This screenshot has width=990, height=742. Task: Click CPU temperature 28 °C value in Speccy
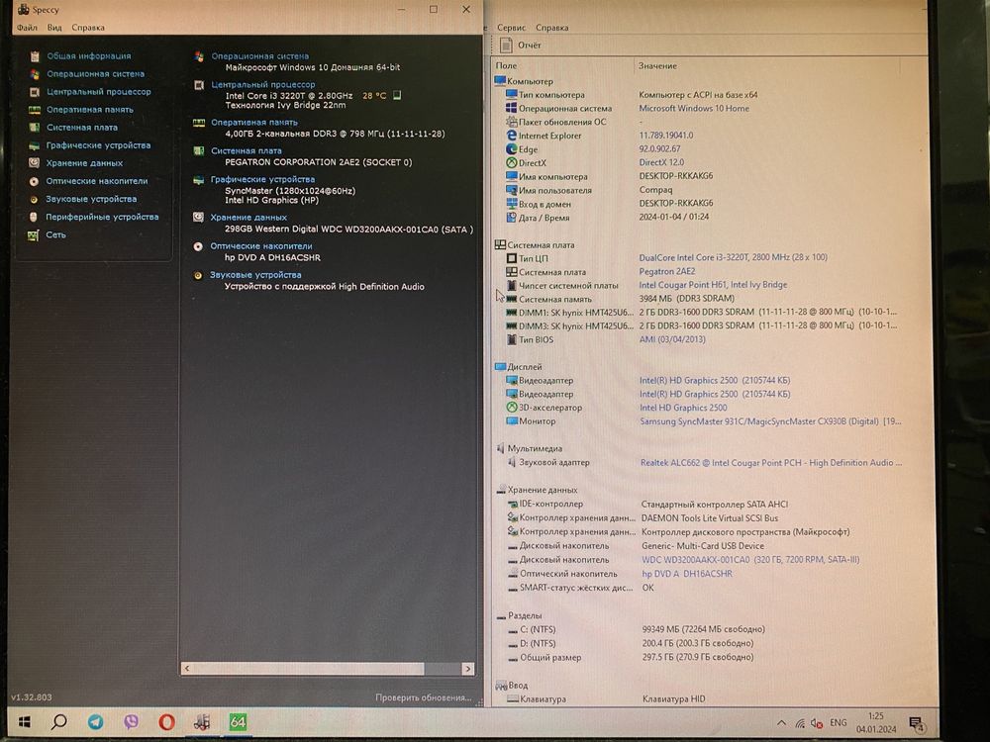374,95
